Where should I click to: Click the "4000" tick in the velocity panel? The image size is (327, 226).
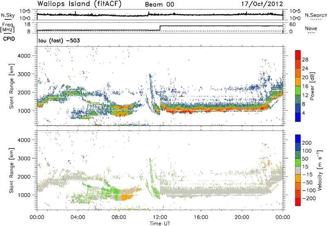coord(24,140)
